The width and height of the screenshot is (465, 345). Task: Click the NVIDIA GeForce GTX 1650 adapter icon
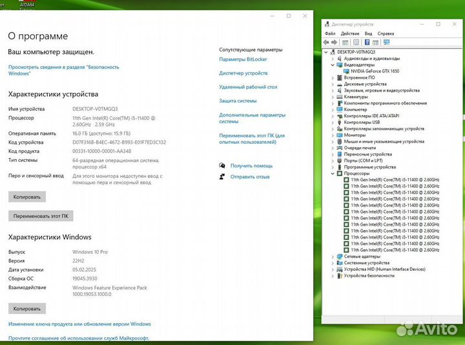pos(346,71)
